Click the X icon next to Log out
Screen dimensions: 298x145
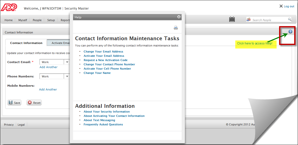(x=281, y=6)
